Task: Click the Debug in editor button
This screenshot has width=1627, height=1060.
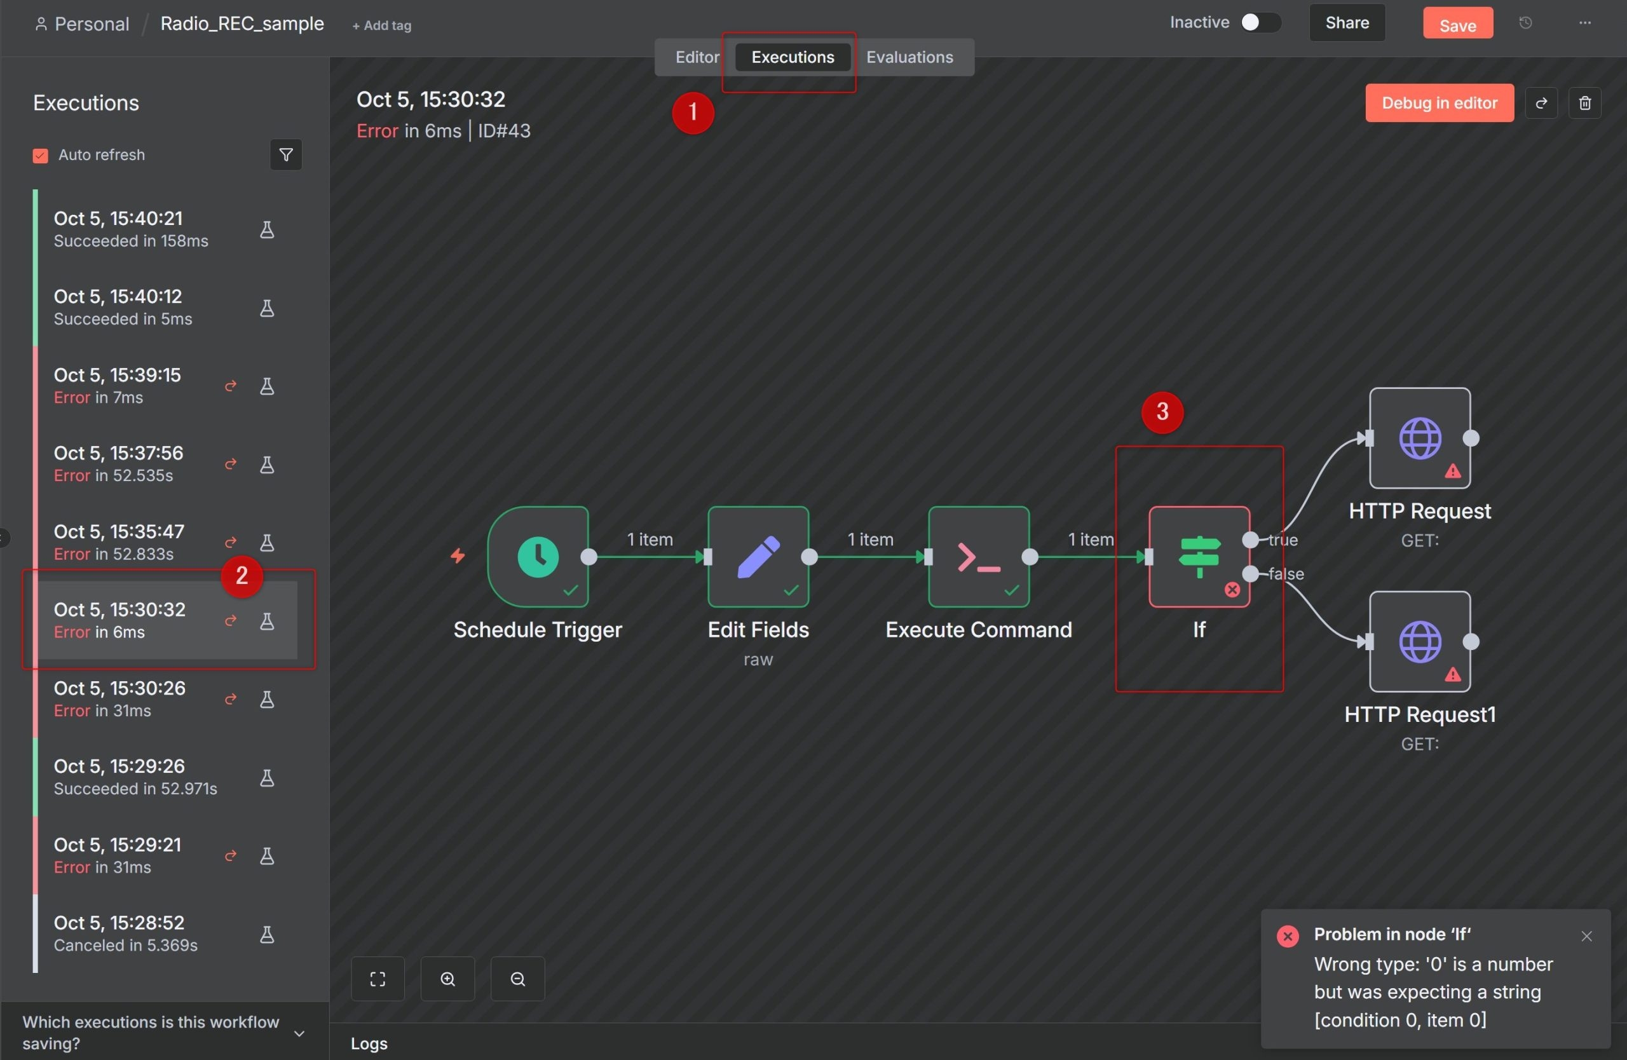Action: pos(1439,103)
